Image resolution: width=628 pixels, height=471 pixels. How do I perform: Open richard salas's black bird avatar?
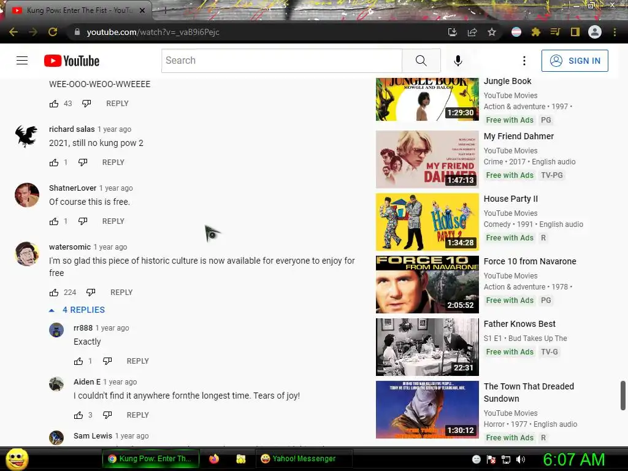27,136
